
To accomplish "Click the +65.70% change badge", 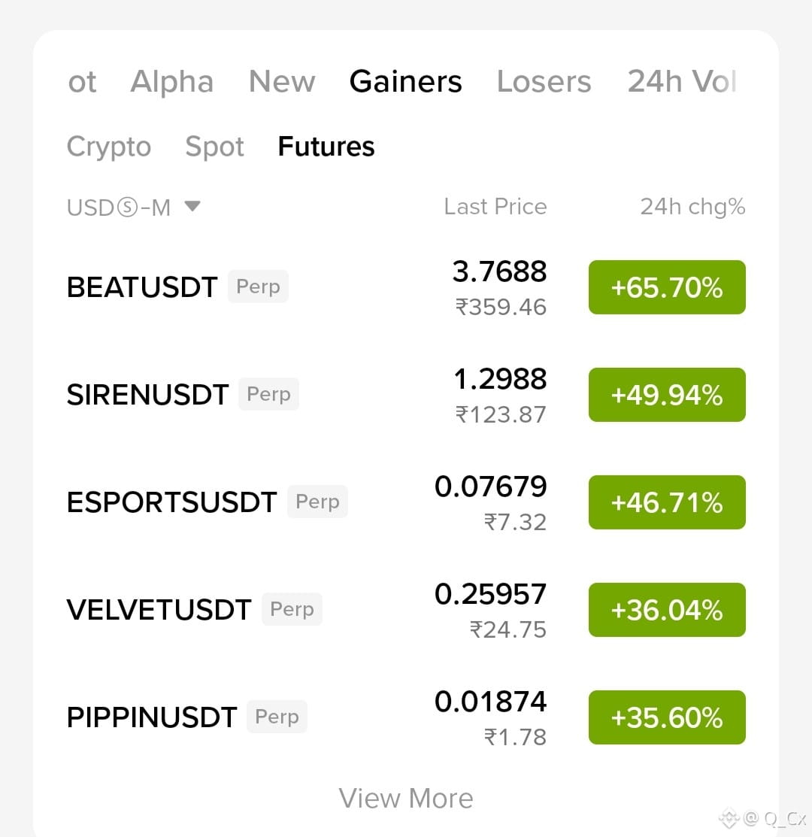I will pyautogui.click(x=667, y=287).
